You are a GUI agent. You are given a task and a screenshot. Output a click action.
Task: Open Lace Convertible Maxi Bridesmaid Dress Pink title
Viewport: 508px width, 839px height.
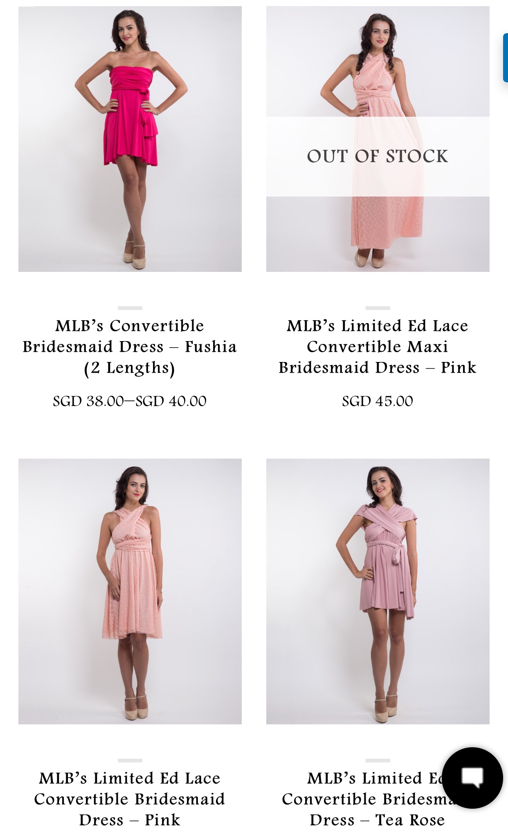tap(378, 347)
